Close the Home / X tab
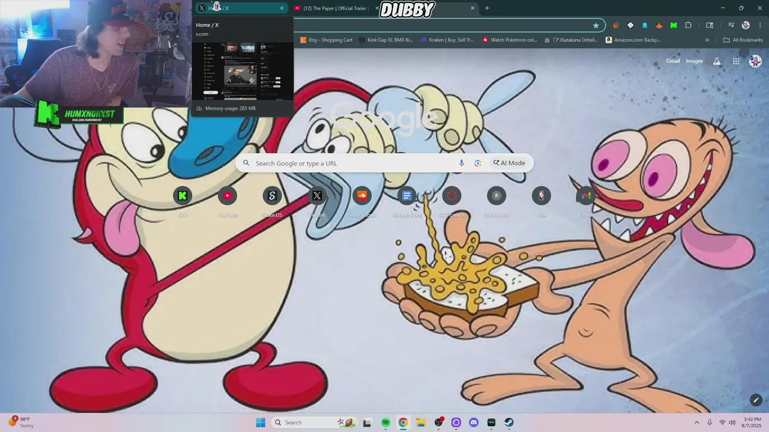 tap(282, 8)
